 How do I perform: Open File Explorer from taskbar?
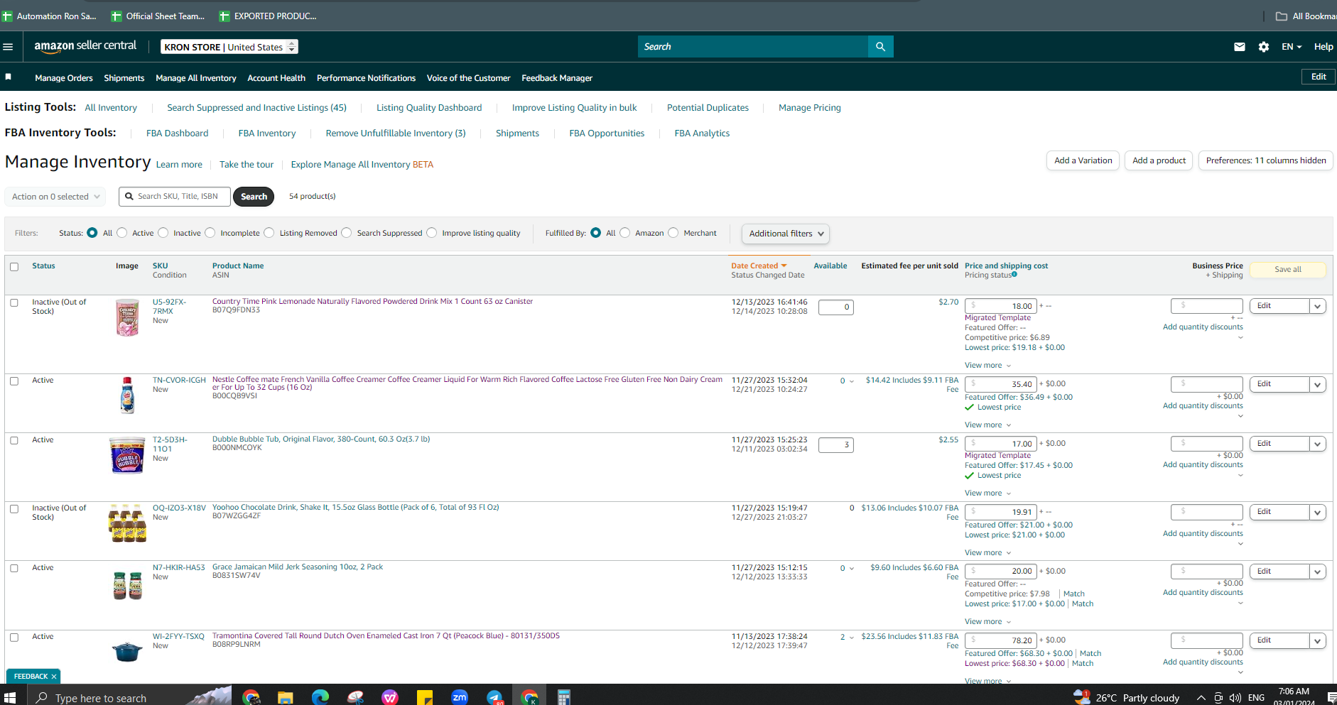tap(286, 698)
